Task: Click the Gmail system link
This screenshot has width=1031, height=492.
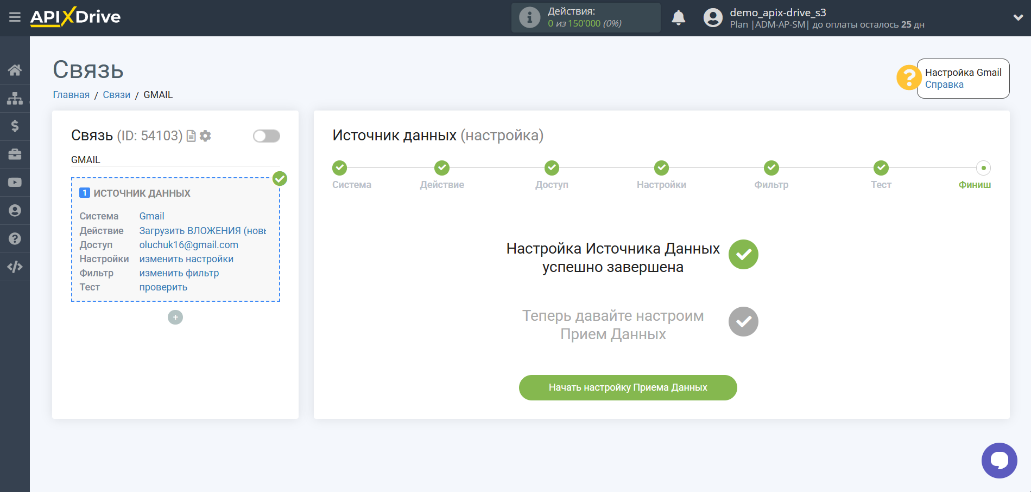Action: (151, 216)
